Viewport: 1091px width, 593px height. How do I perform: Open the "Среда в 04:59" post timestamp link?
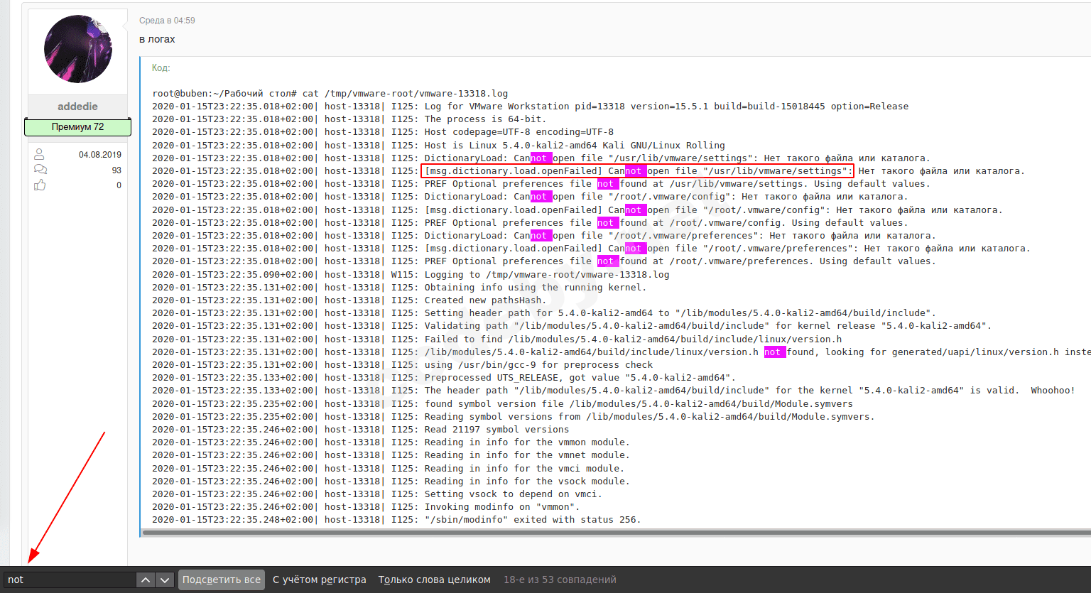[x=167, y=21]
